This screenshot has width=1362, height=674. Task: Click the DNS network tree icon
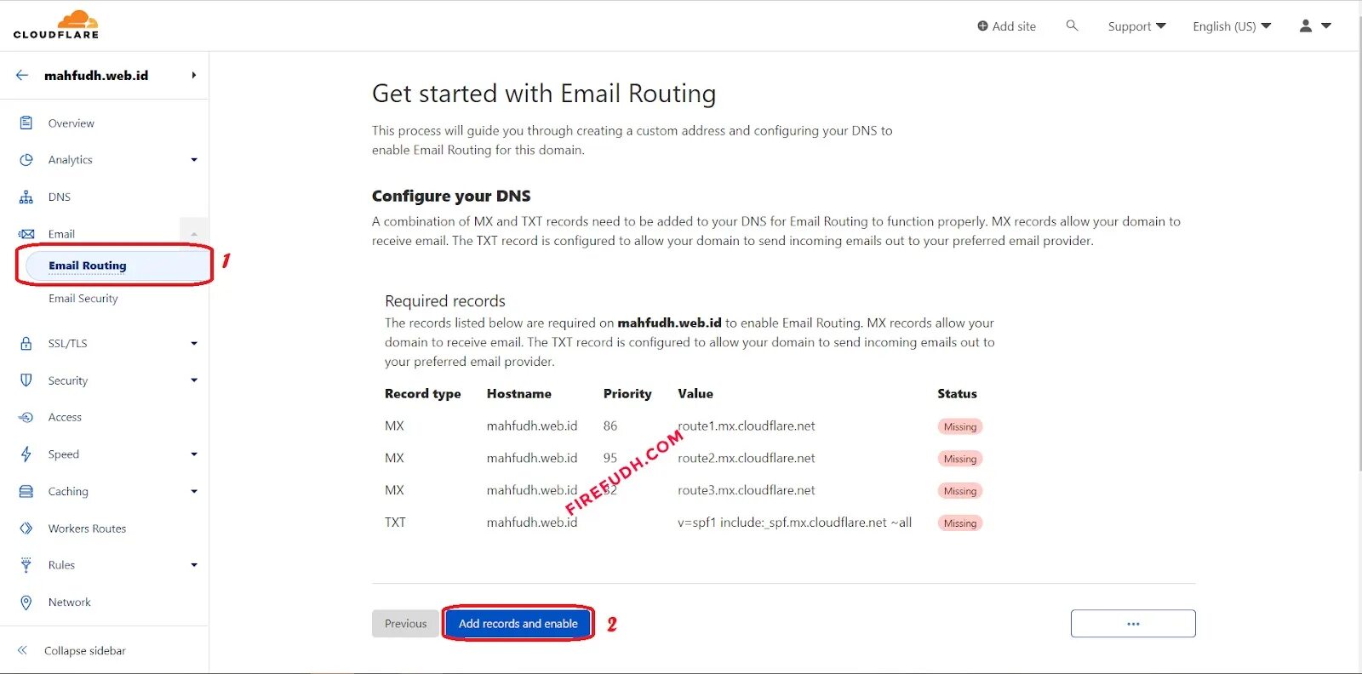pyautogui.click(x=26, y=197)
